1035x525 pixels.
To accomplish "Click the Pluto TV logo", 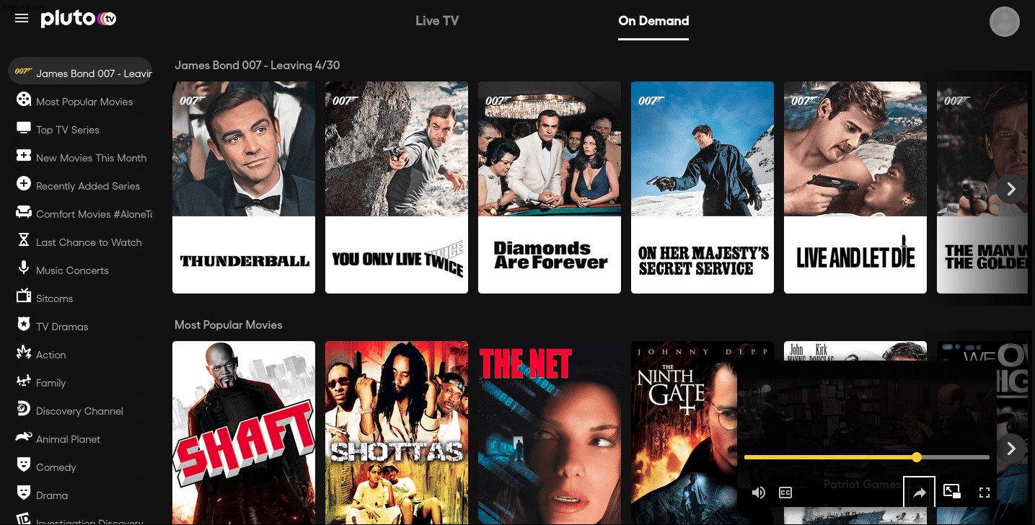I will pos(79,19).
